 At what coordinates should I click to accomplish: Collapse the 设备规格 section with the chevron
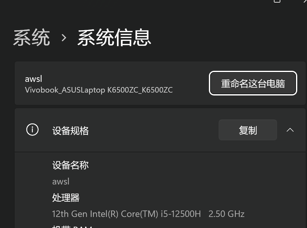coord(290,130)
